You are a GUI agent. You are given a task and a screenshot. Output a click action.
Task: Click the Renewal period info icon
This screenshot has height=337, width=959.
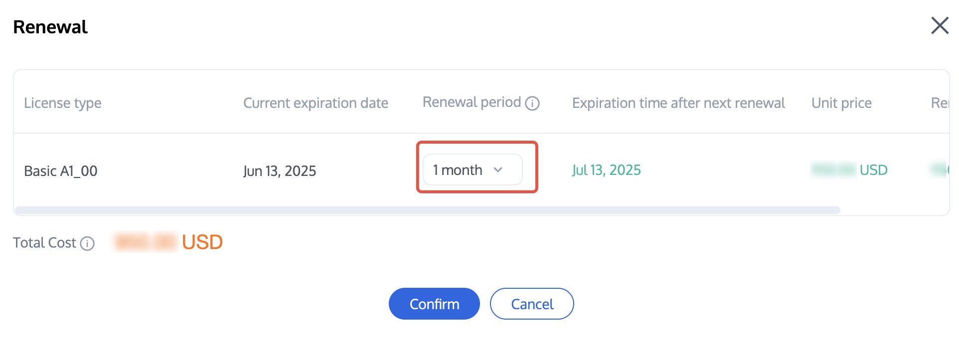pyautogui.click(x=532, y=103)
